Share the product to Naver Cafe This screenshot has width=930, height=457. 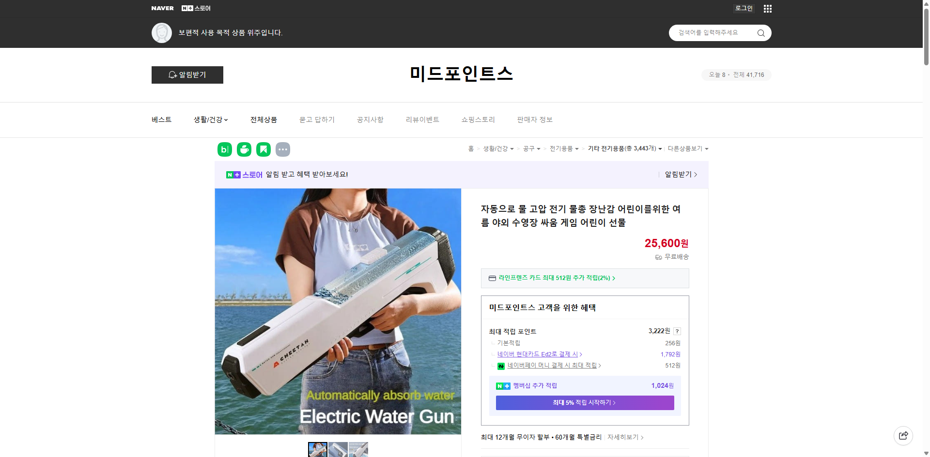pyautogui.click(x=244, y=149)
